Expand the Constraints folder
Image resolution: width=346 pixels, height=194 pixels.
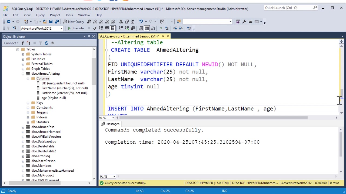point(28,108)
